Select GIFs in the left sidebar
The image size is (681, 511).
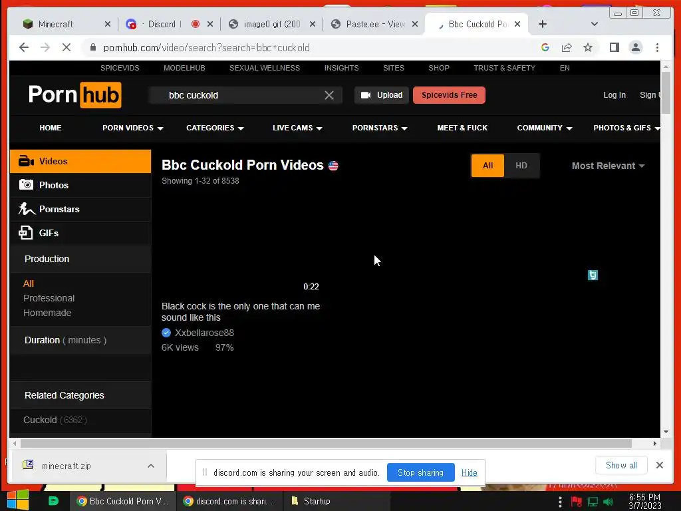tap(80, 233)
